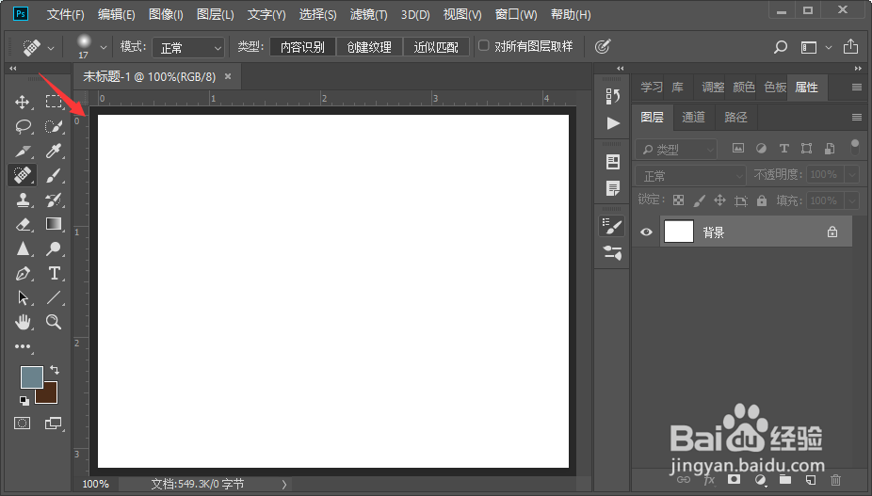Select the Path Selection arrow tool
This screenshot has width=872, height=496.
pos(23,297)
